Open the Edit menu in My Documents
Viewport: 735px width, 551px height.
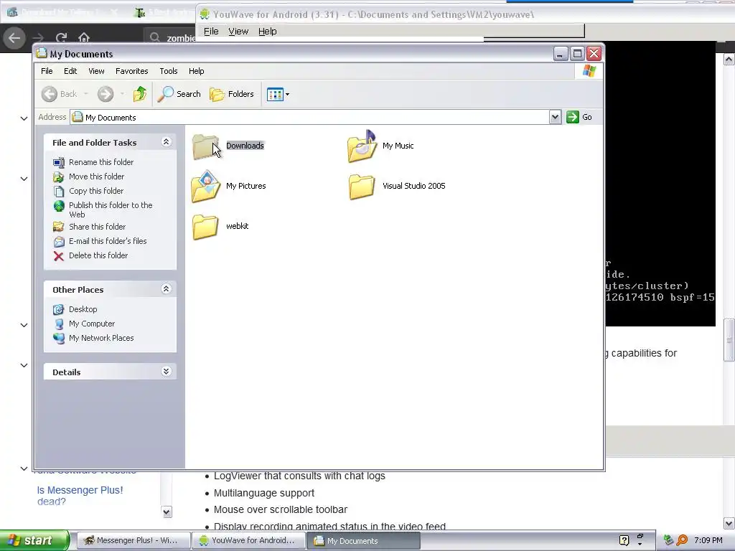click(70, 71)
